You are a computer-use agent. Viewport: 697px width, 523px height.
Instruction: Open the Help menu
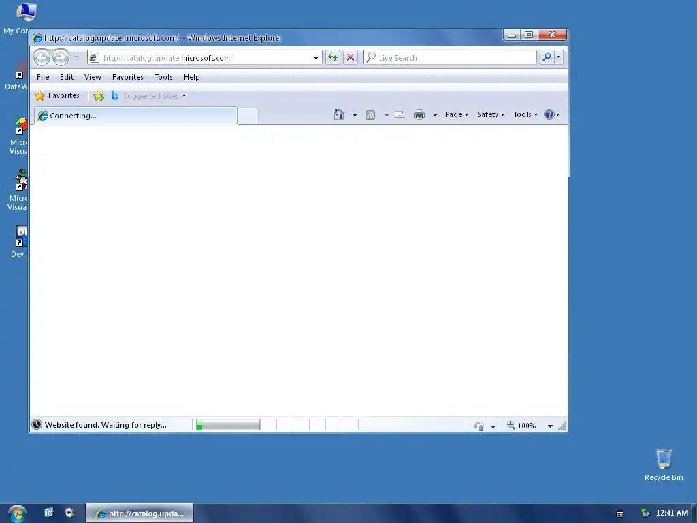point(191,77)
